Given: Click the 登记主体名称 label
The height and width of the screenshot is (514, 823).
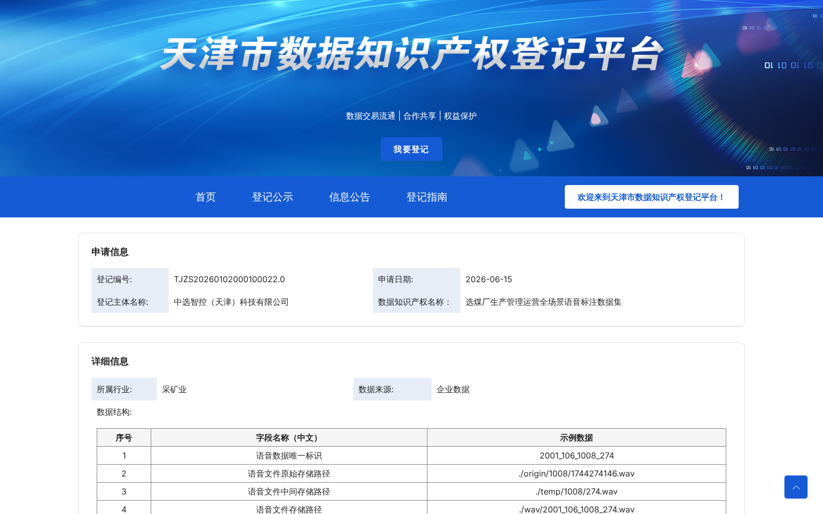Looking at the screenshot, I should (x=122, y=302).
